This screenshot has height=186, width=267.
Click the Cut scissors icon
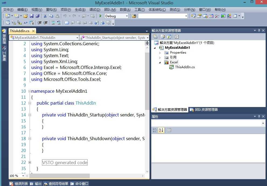click(x=45, y=16)
